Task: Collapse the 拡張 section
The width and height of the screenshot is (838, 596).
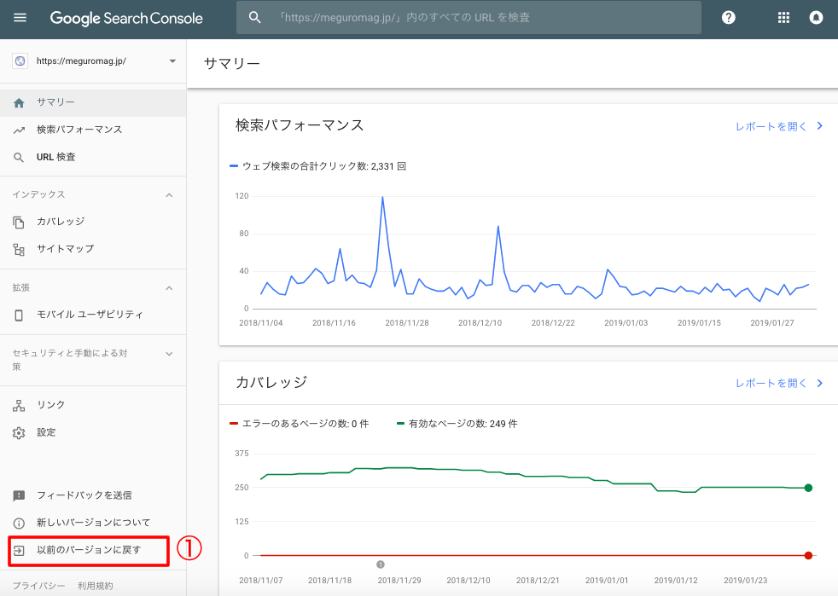Action: tap(169, 288)
